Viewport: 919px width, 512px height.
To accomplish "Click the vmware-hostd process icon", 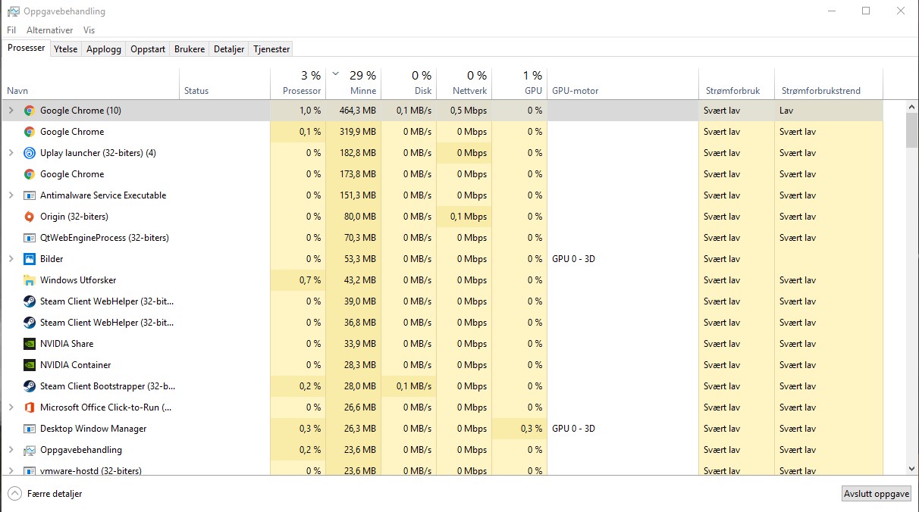I will pyautogui.click(x=29, y=470).
